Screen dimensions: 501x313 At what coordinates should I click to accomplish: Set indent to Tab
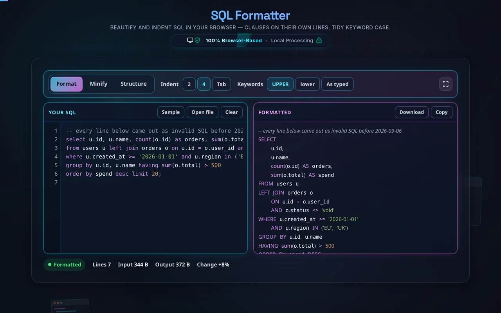coord(222,84)
